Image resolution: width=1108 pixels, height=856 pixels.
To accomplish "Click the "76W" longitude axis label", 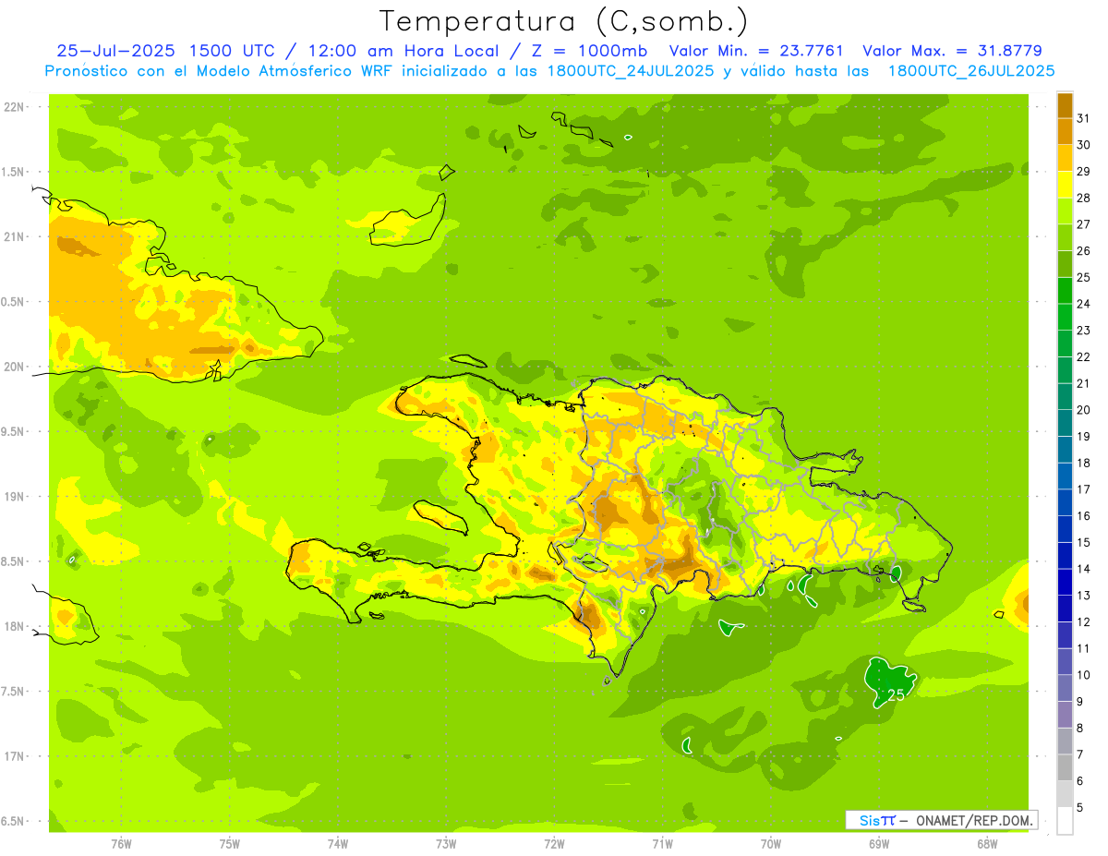I will point(121,845).
